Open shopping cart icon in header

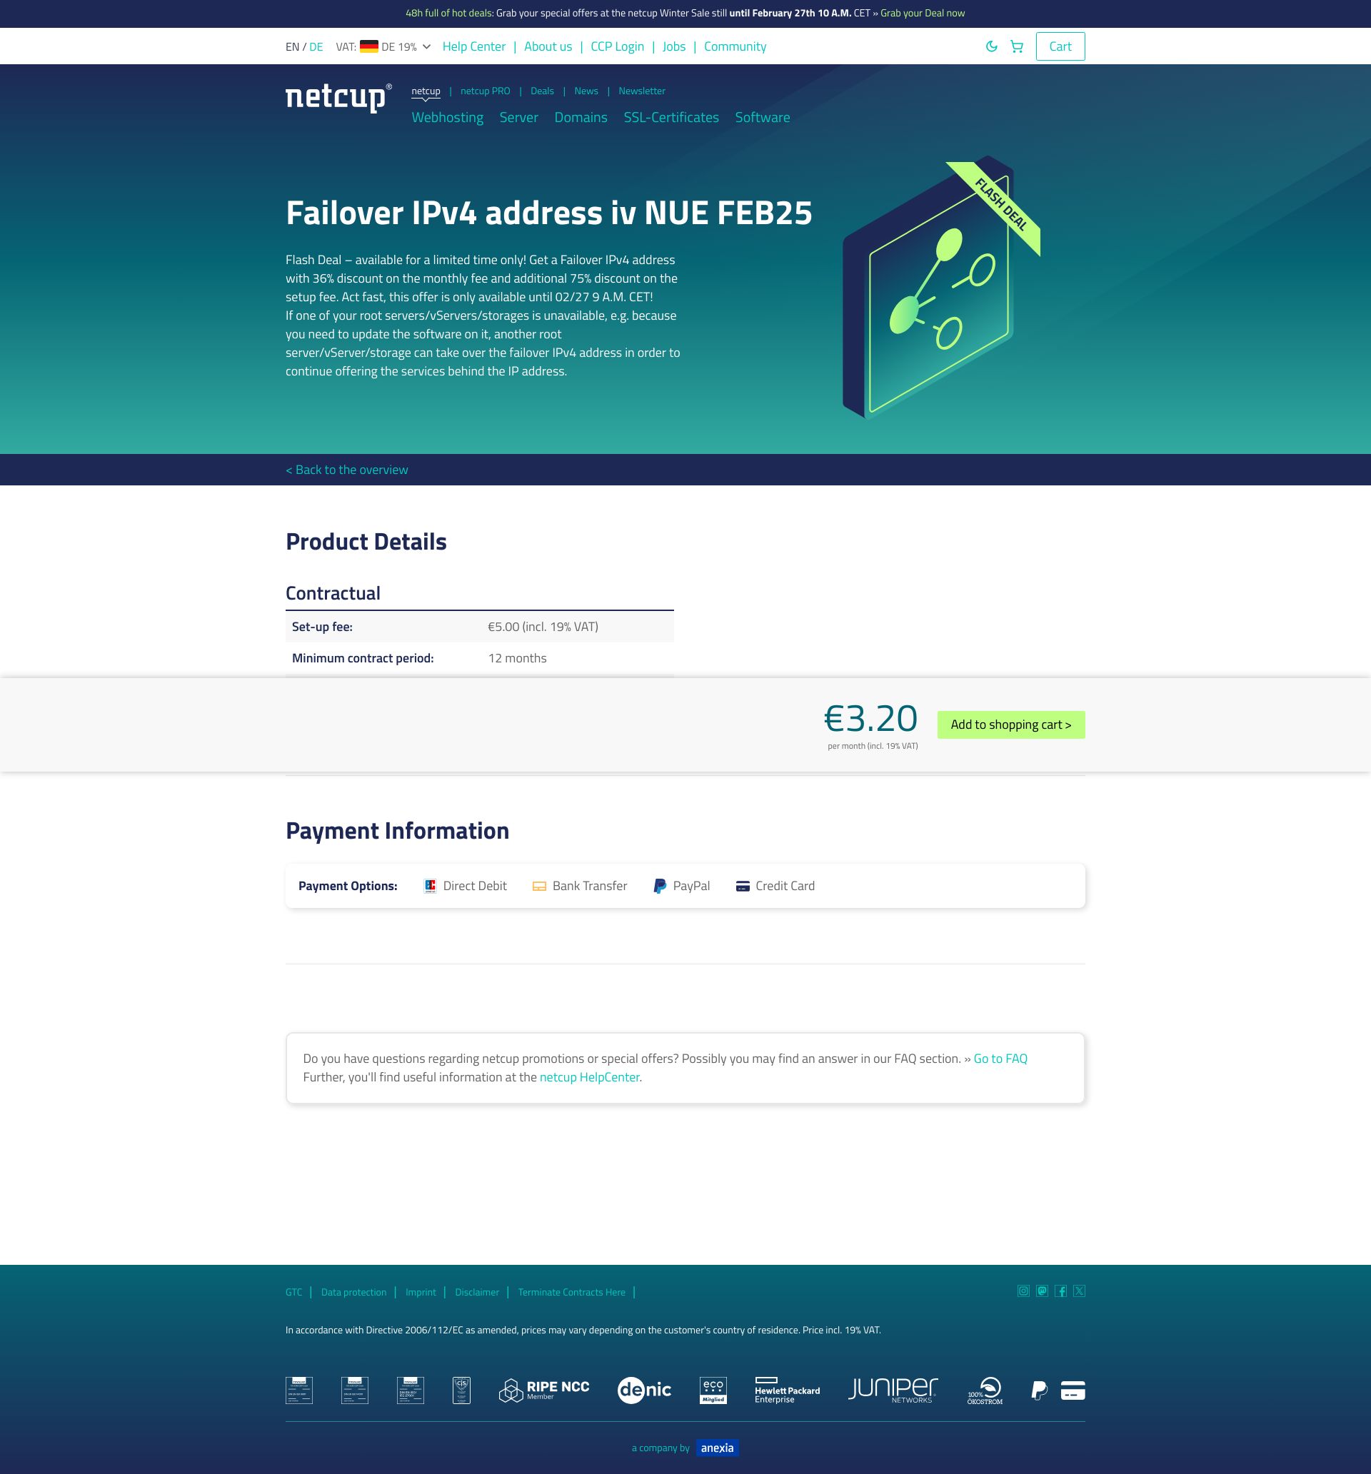pos(1016,46)
